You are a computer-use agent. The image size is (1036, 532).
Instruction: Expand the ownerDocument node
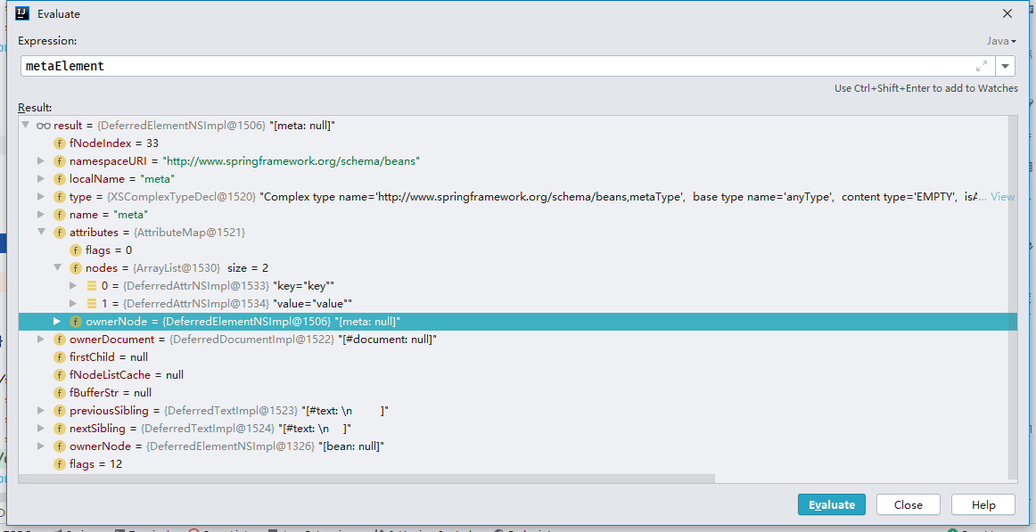[41, 340]
